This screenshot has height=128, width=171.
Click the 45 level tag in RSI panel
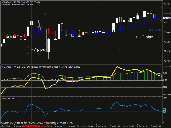click(x=164, y=111)
